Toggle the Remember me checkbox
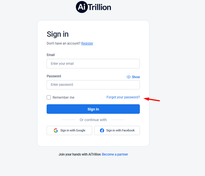The image size is (205, 176). pos(49,97)
